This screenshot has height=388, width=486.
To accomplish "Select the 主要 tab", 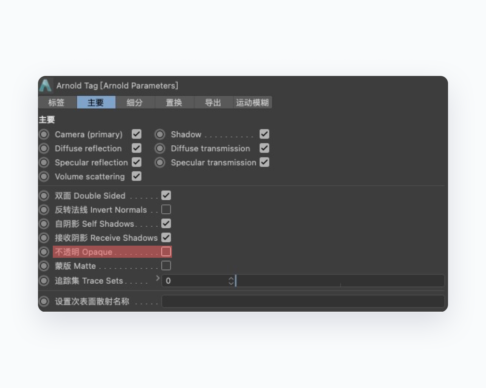I will point(96,103).
